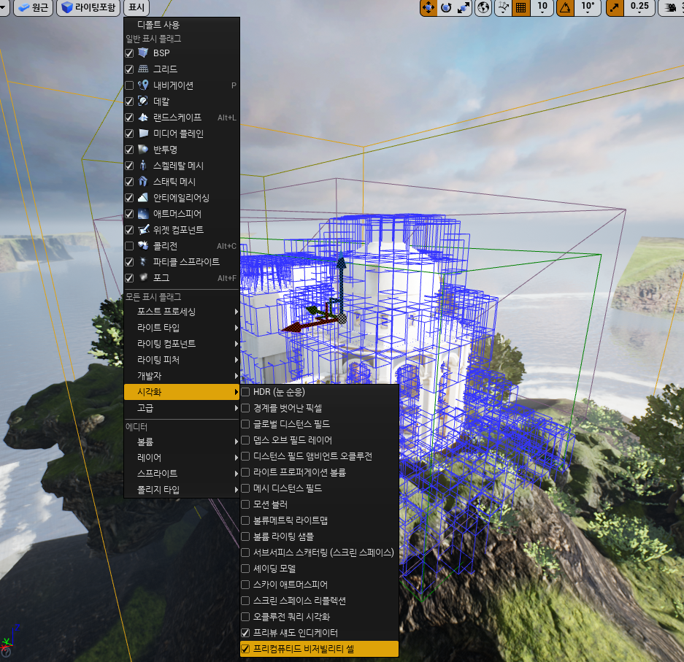Open the 시각화 menu item
The height and width of the screenshot is (662, 684).
click(182, 392)
